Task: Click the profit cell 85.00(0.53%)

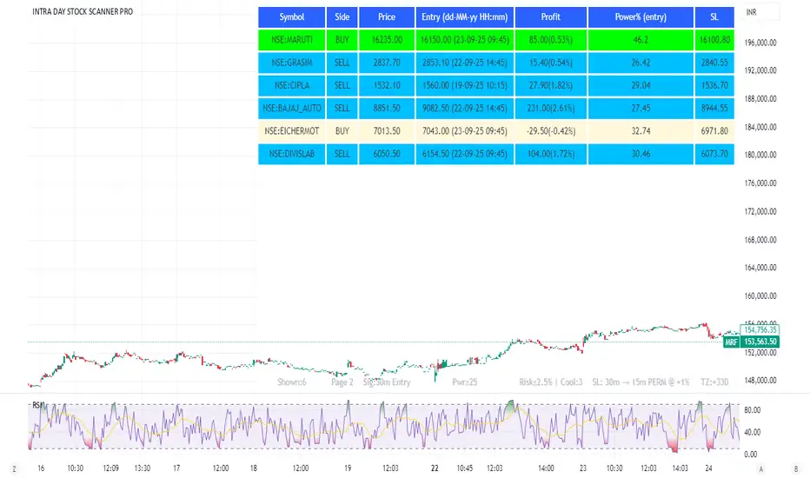Action: (x=551, y=40)
